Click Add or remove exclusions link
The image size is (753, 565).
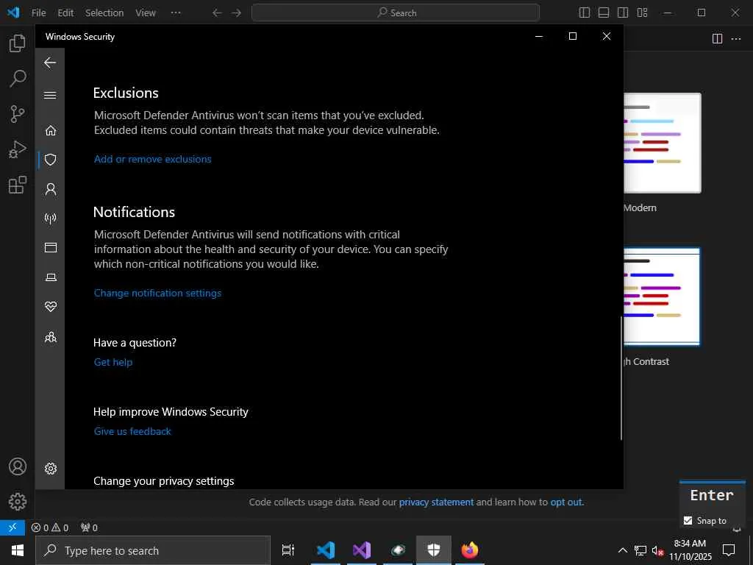click(x=153, y=159)
